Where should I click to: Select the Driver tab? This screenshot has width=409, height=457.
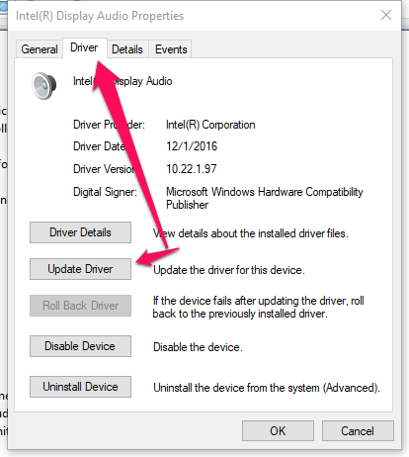click(84, 48)
